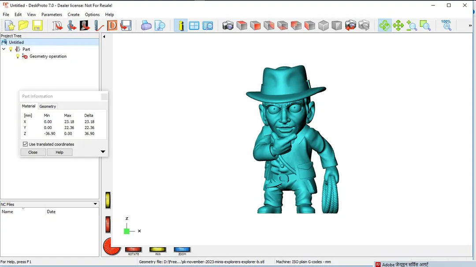
Task: Click the orange D toolbar icon
Action: pyautogui.click(x=112, y=26)
